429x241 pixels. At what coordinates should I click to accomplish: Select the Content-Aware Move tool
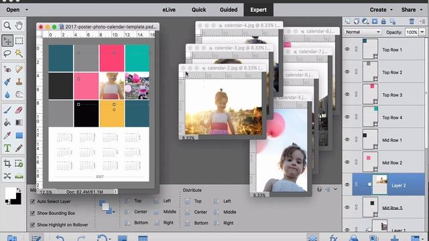[x=7, y=176]
